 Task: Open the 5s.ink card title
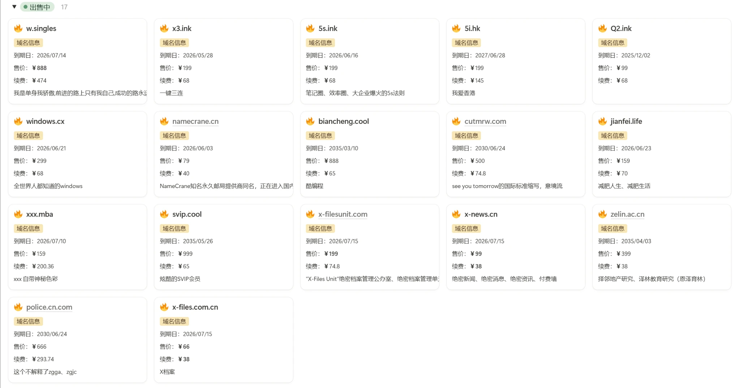coord(328,29)
